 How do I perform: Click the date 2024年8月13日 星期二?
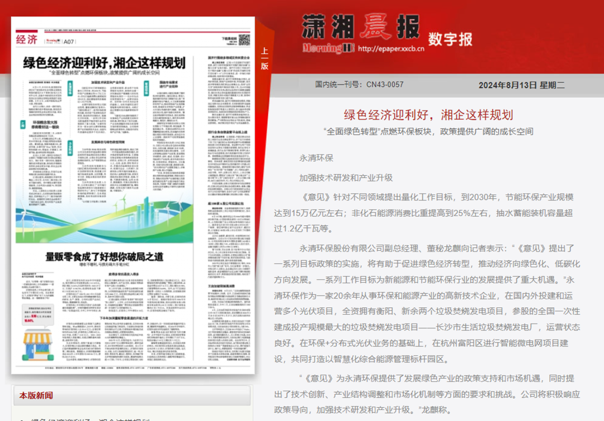tap(521, 85)
